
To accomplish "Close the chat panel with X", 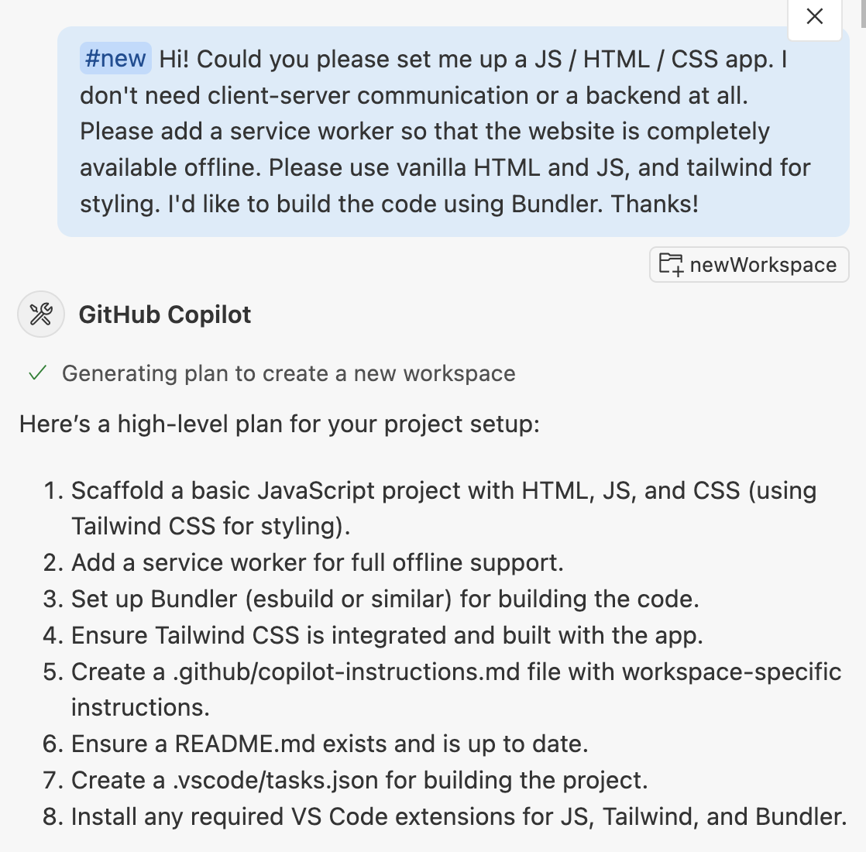I will click(815, 16).
